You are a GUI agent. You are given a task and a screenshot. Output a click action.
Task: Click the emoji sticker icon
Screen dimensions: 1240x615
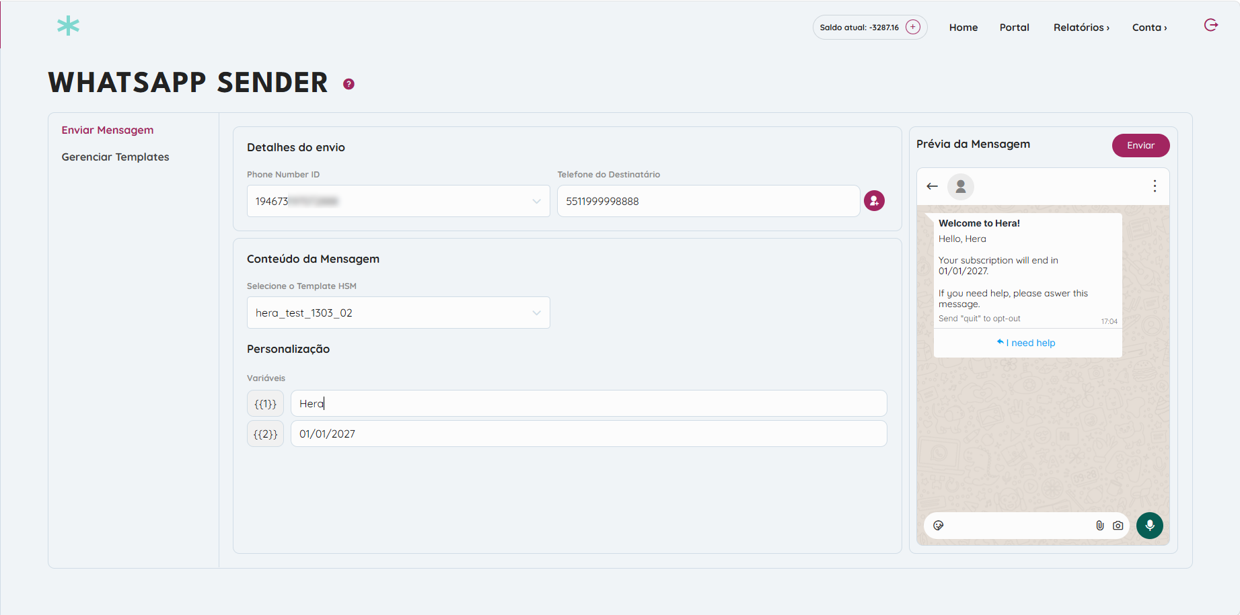939,526
